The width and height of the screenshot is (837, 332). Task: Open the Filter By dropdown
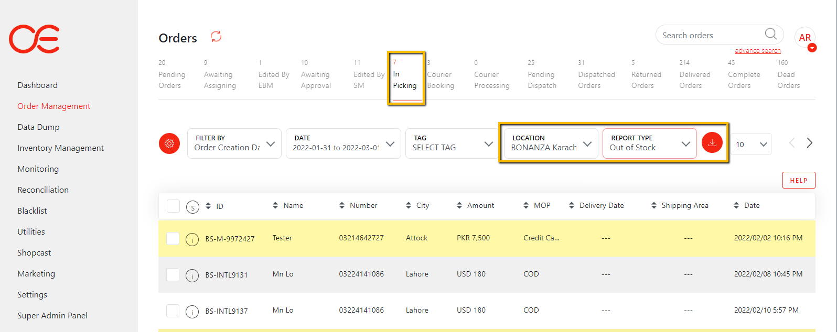[234, 143]
